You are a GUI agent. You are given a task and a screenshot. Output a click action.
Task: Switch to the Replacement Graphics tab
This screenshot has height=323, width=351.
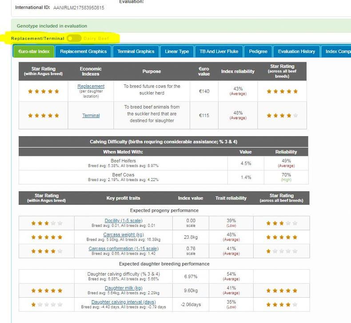(84, 52)
